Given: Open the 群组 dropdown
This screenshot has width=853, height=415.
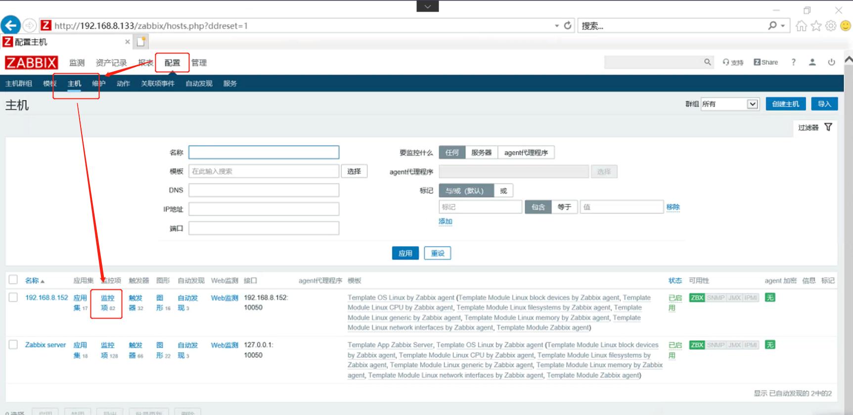Looking at the screenshot, I should click(730, 104).
